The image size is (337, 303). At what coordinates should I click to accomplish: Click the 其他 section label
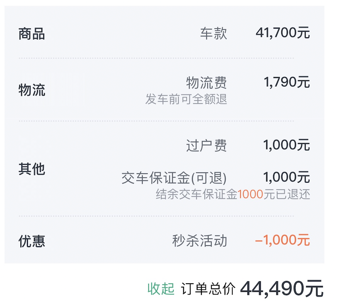coord(32,169)
